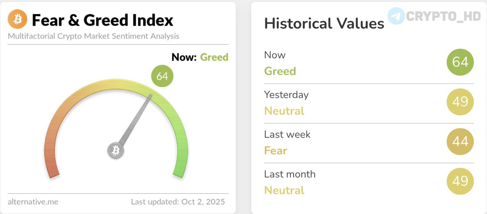Viewport: 487px width, 214px height.
Task: Click the CRYPTO_HD watermark text
Action: click(x=444, y=16)
